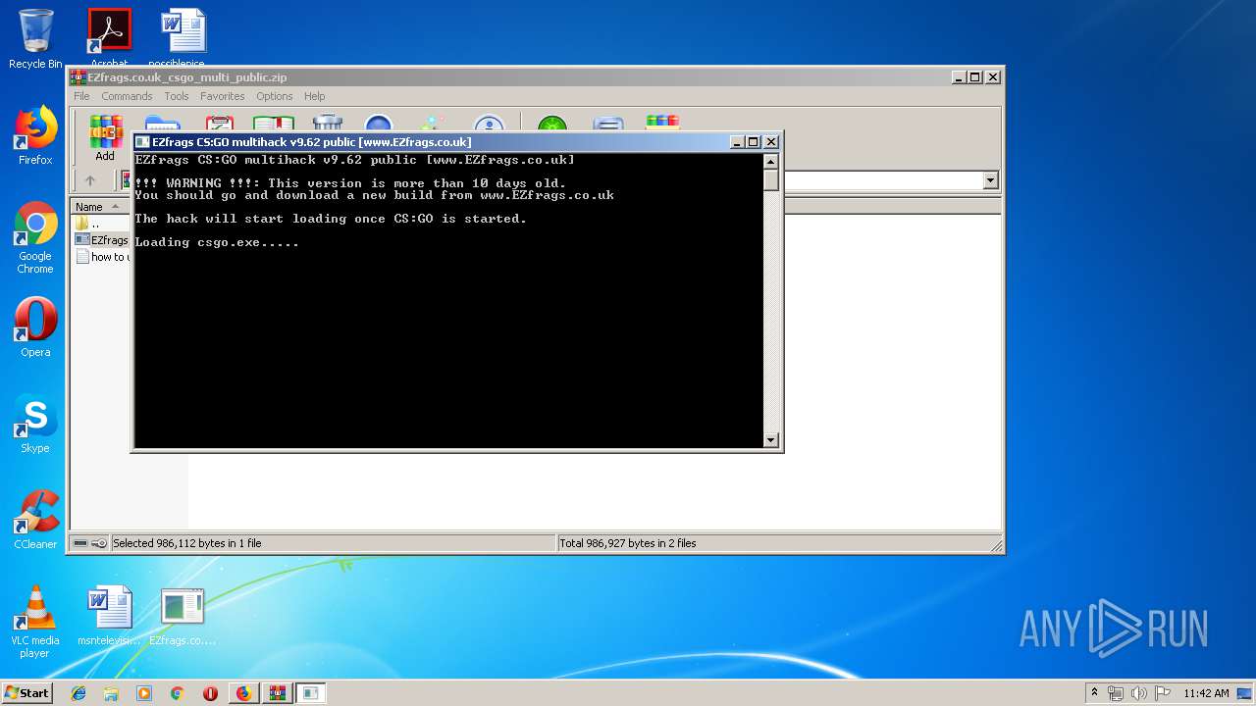
Task: Click the console vertical scroll thumb
Action: [771, 180]
